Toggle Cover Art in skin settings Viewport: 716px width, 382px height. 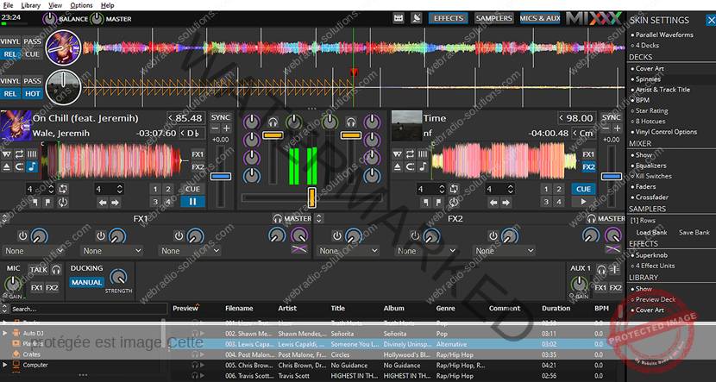650,68
